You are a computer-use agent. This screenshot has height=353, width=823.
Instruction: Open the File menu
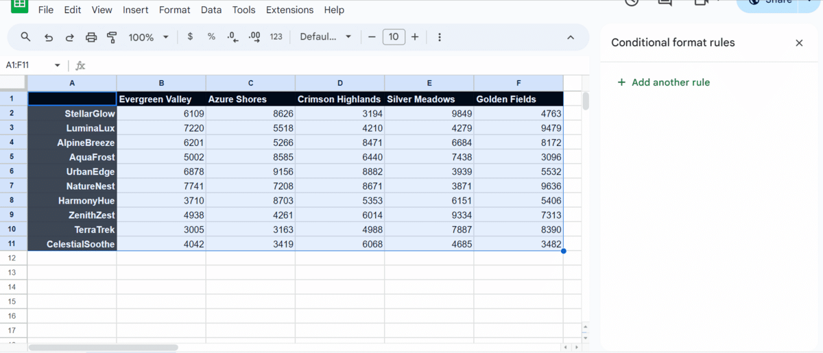point(46,10)
